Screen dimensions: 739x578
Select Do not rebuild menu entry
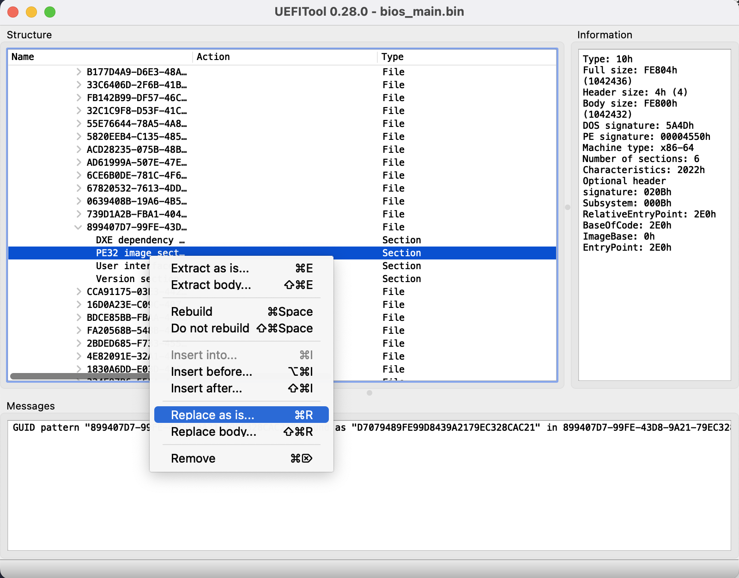coord(242,328)
